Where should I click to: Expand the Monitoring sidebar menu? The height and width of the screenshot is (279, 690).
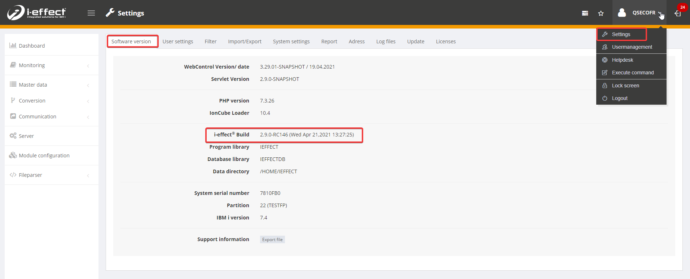point(32,65)
